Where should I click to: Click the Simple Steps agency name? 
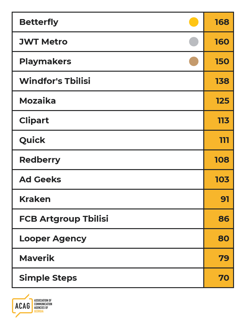tap(48, 278)
